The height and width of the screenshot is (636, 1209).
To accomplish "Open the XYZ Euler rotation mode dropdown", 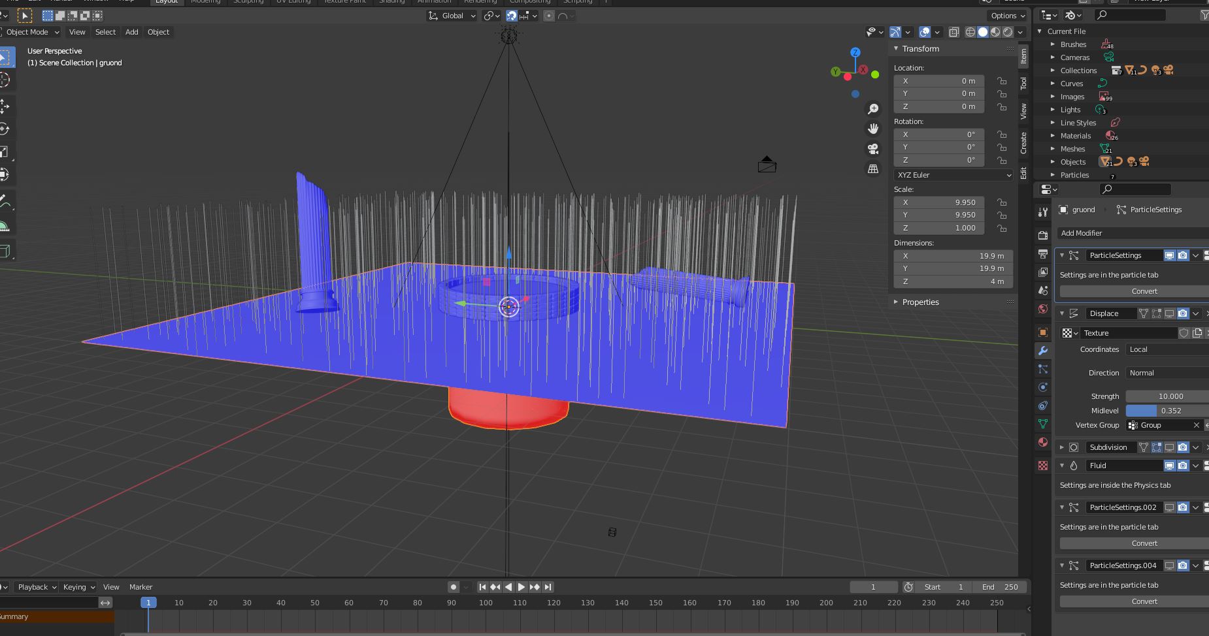I will (953, 175).
